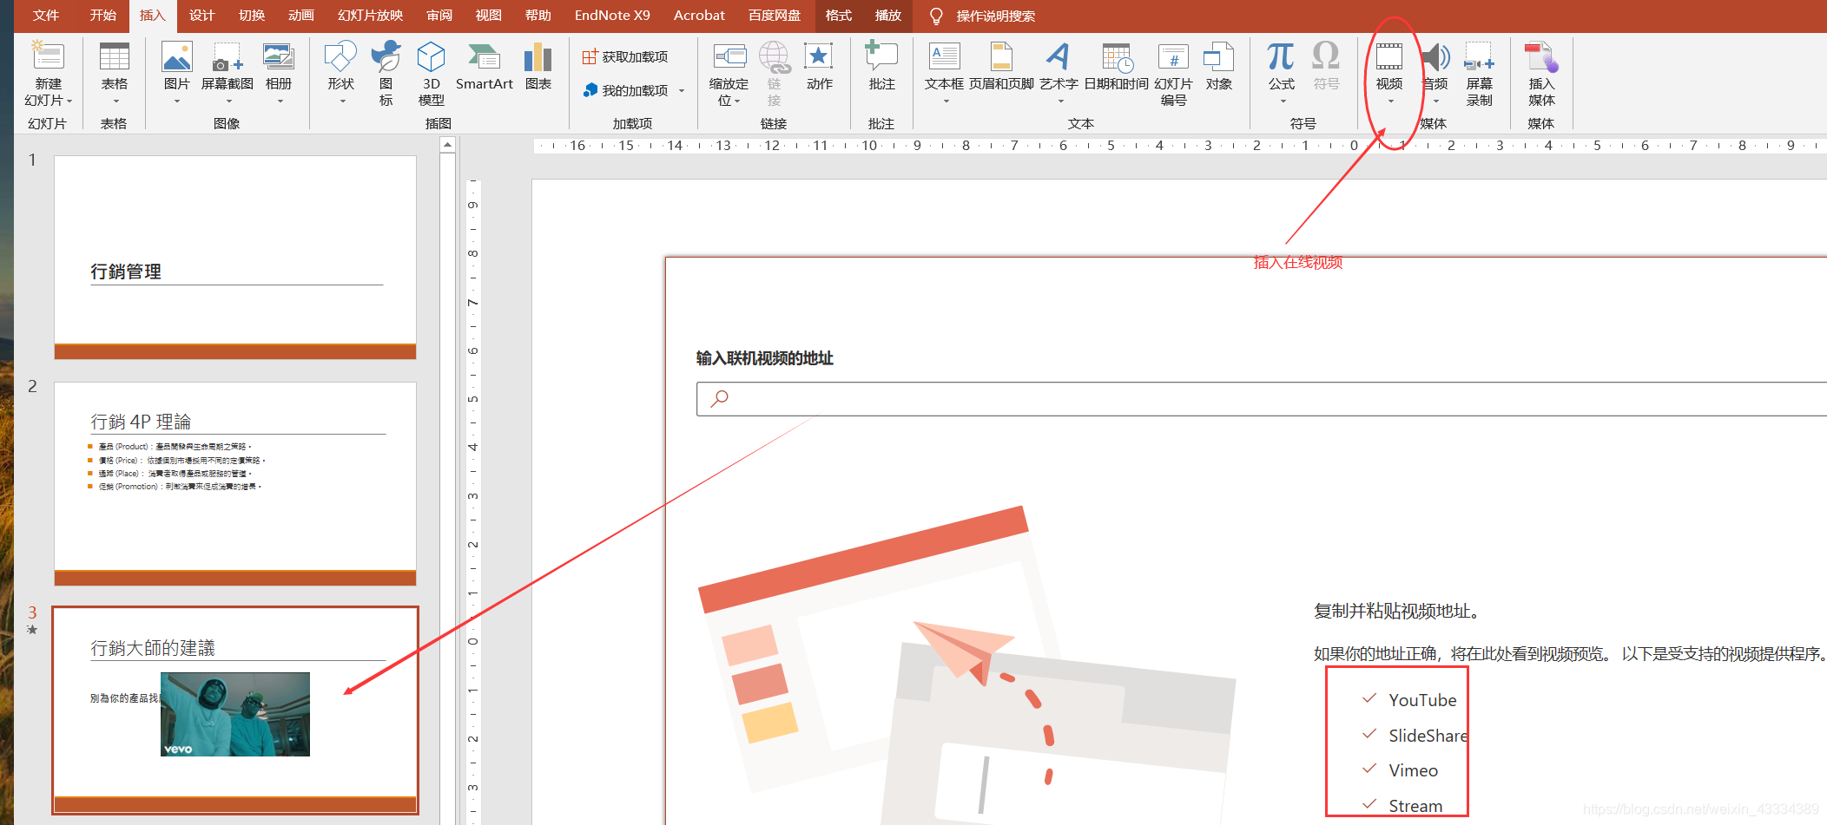This screenshot has height=825, width=1827.
Task: Open the EndNote X9 tab
Action: point(612,16)
